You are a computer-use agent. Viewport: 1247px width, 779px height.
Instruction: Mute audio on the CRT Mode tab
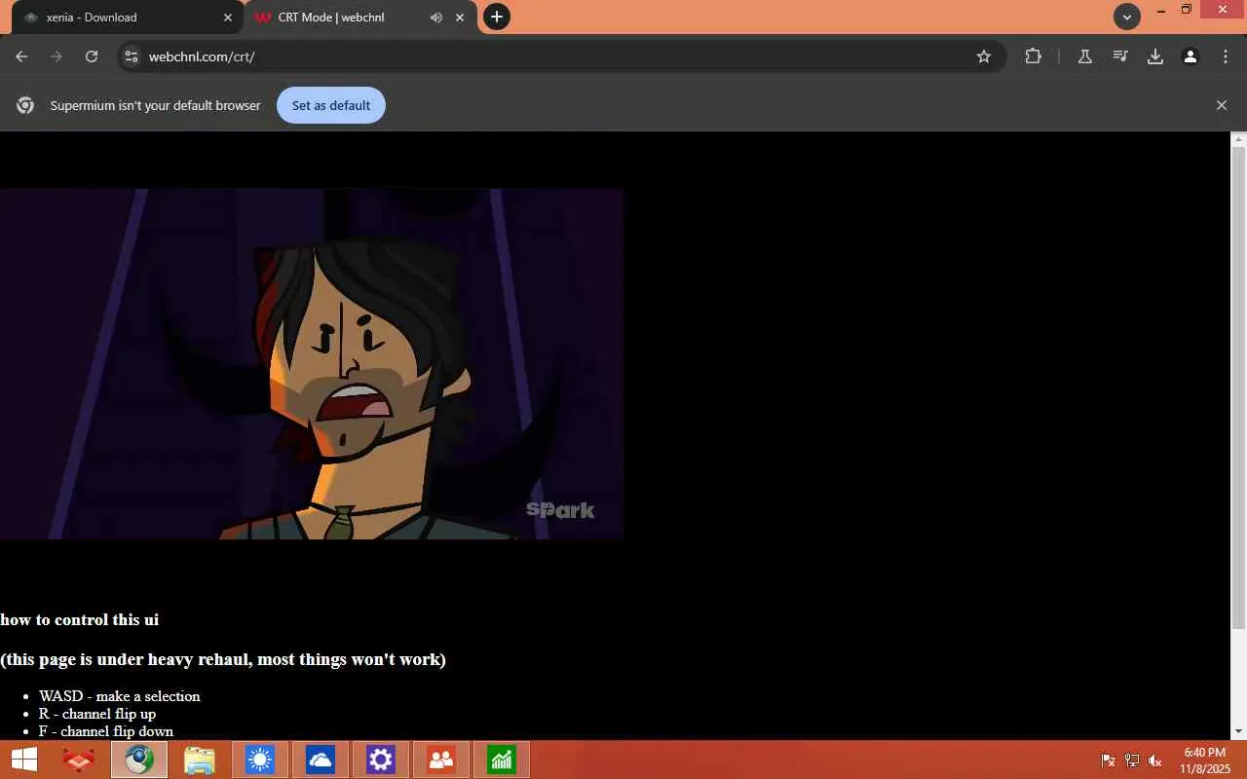pyautogui.click(x=435, y=18)
